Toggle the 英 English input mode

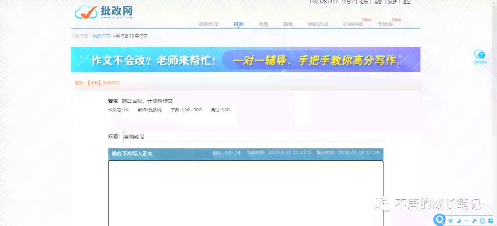coord(451,220)
